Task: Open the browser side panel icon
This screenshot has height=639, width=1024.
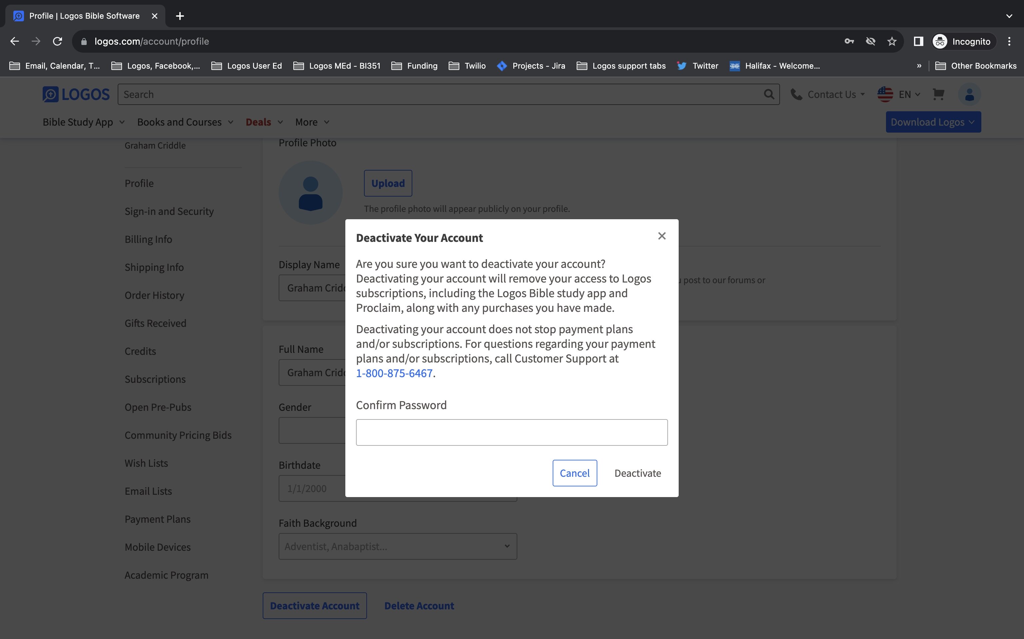Action: pyautogui.click(x=918, y=41)
